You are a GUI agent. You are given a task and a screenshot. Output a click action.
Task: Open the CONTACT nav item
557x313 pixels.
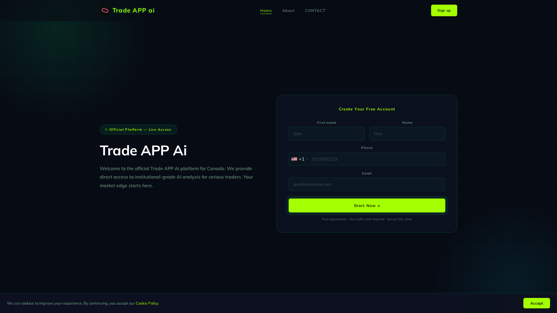(x=315, y=11)
